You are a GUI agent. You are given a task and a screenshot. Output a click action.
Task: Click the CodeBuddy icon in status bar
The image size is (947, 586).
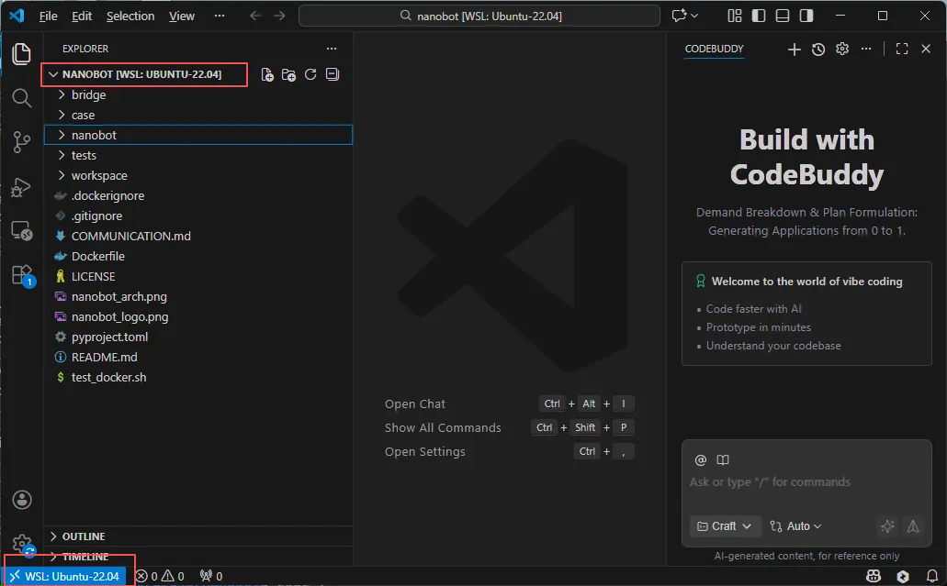903,576
